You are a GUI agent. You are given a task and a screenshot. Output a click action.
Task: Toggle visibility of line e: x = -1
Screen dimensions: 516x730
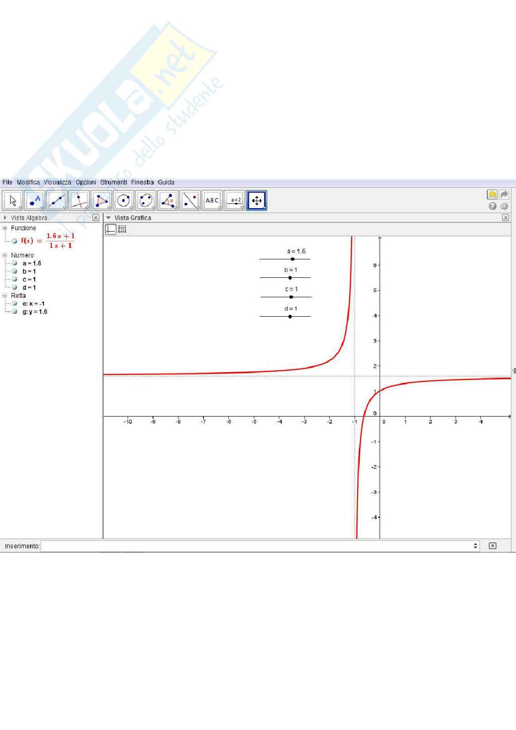pyautogui.click(x=15, y=304)
